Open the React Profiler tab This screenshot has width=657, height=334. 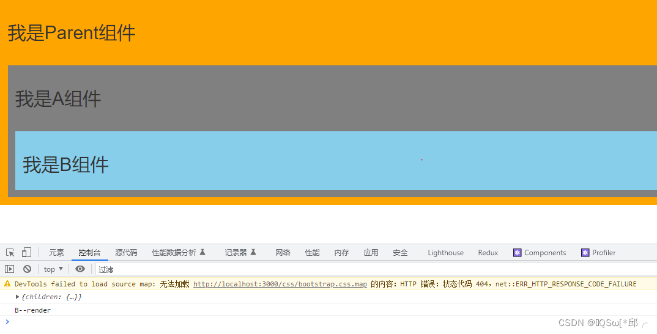point(598,253)
